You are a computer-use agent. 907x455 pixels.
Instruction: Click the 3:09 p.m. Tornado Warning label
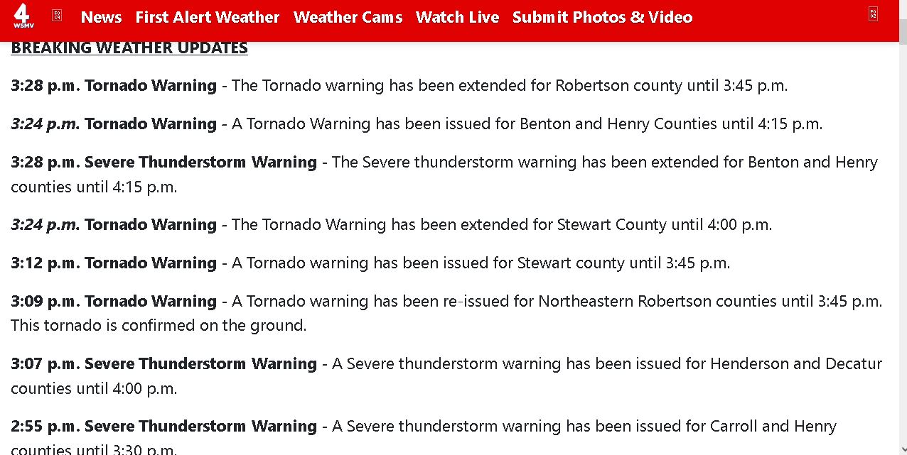(114, 301)
